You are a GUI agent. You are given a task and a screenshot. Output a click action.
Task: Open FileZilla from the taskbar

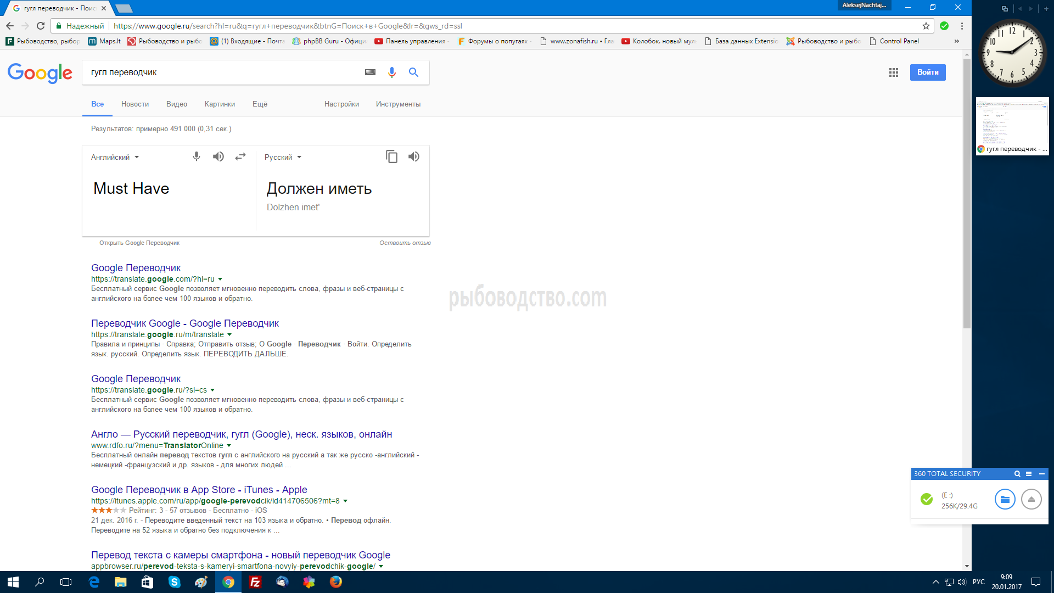click(255, 582)
